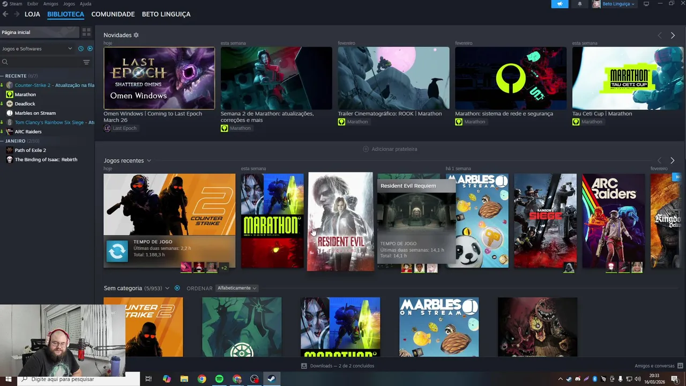
Task: Select Marbles on Stream in the game list
Action: coord(35,113)
